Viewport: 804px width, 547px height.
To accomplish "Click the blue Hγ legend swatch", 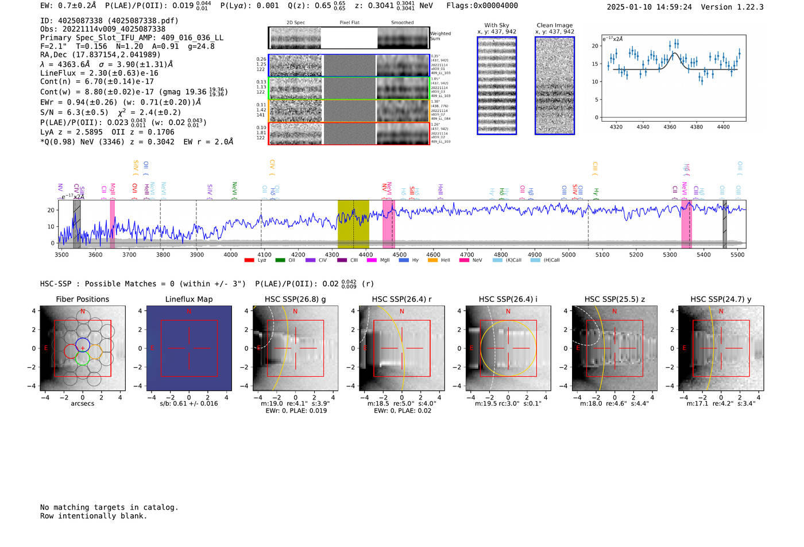I will pos(404,260).
